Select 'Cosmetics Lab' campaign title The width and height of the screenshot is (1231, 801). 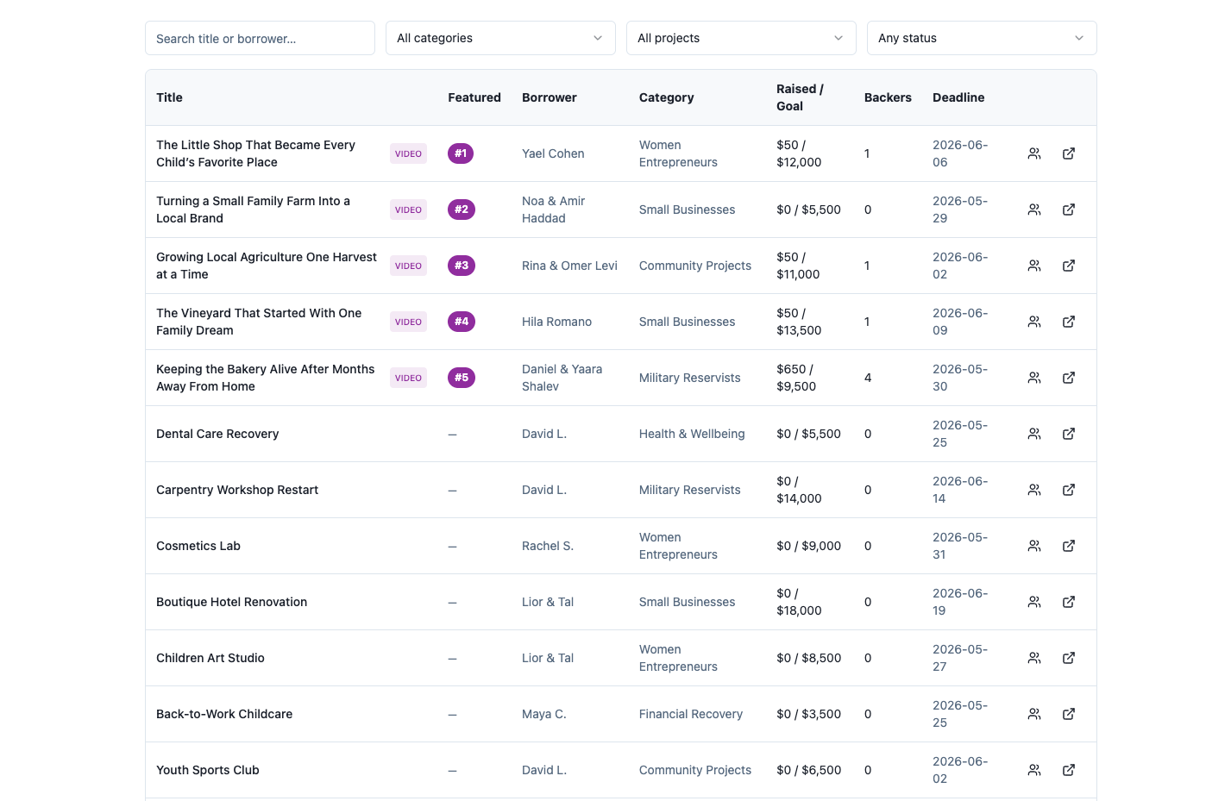click(198, 546)
